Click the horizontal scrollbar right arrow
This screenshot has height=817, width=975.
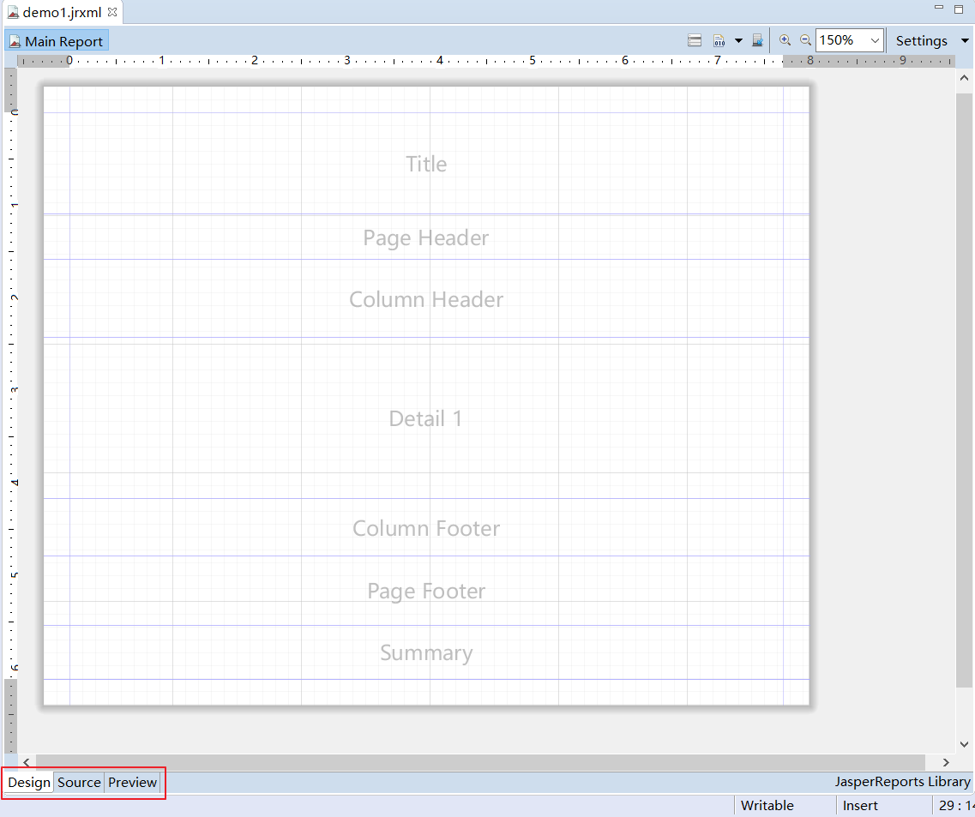pyautogui.click(x=946, y=762)
